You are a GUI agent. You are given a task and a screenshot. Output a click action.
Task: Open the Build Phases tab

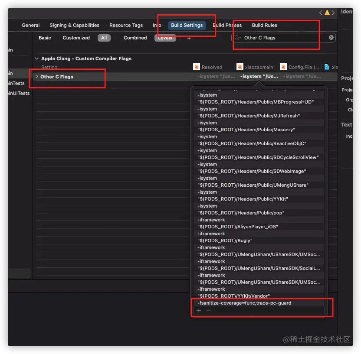point(227,25)
